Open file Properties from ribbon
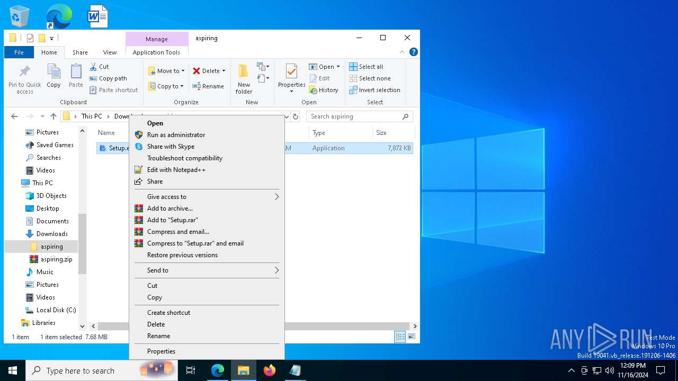This screenshot has width=678, height=381. (291, 78)
